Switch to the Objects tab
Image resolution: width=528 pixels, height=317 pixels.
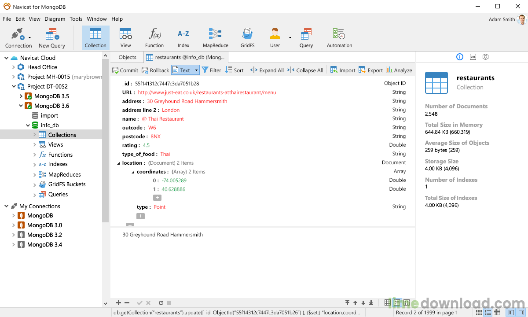point(128,57)
